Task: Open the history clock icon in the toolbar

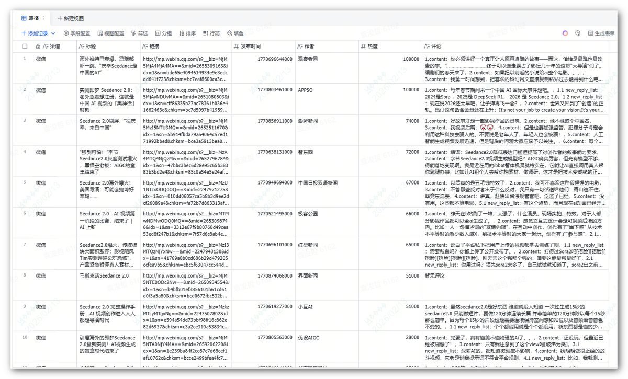Action: tap(578, 33)
